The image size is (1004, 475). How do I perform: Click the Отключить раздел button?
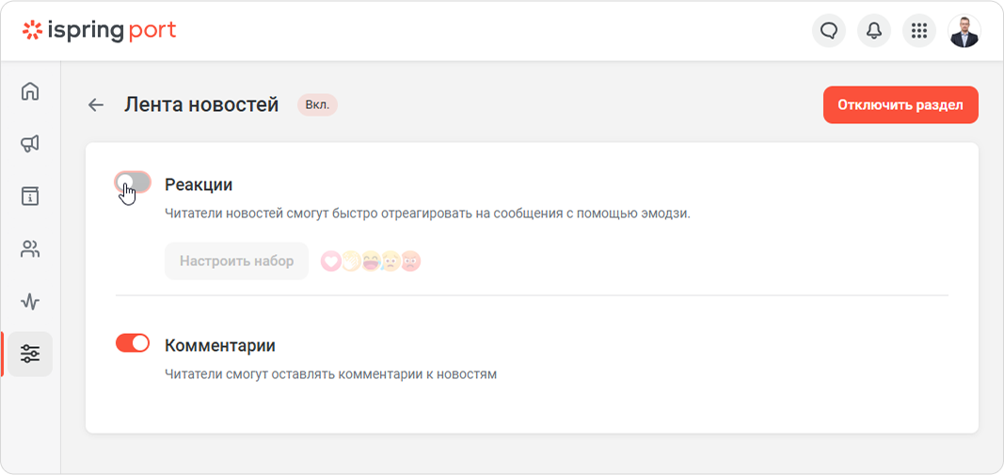[900, 105]
